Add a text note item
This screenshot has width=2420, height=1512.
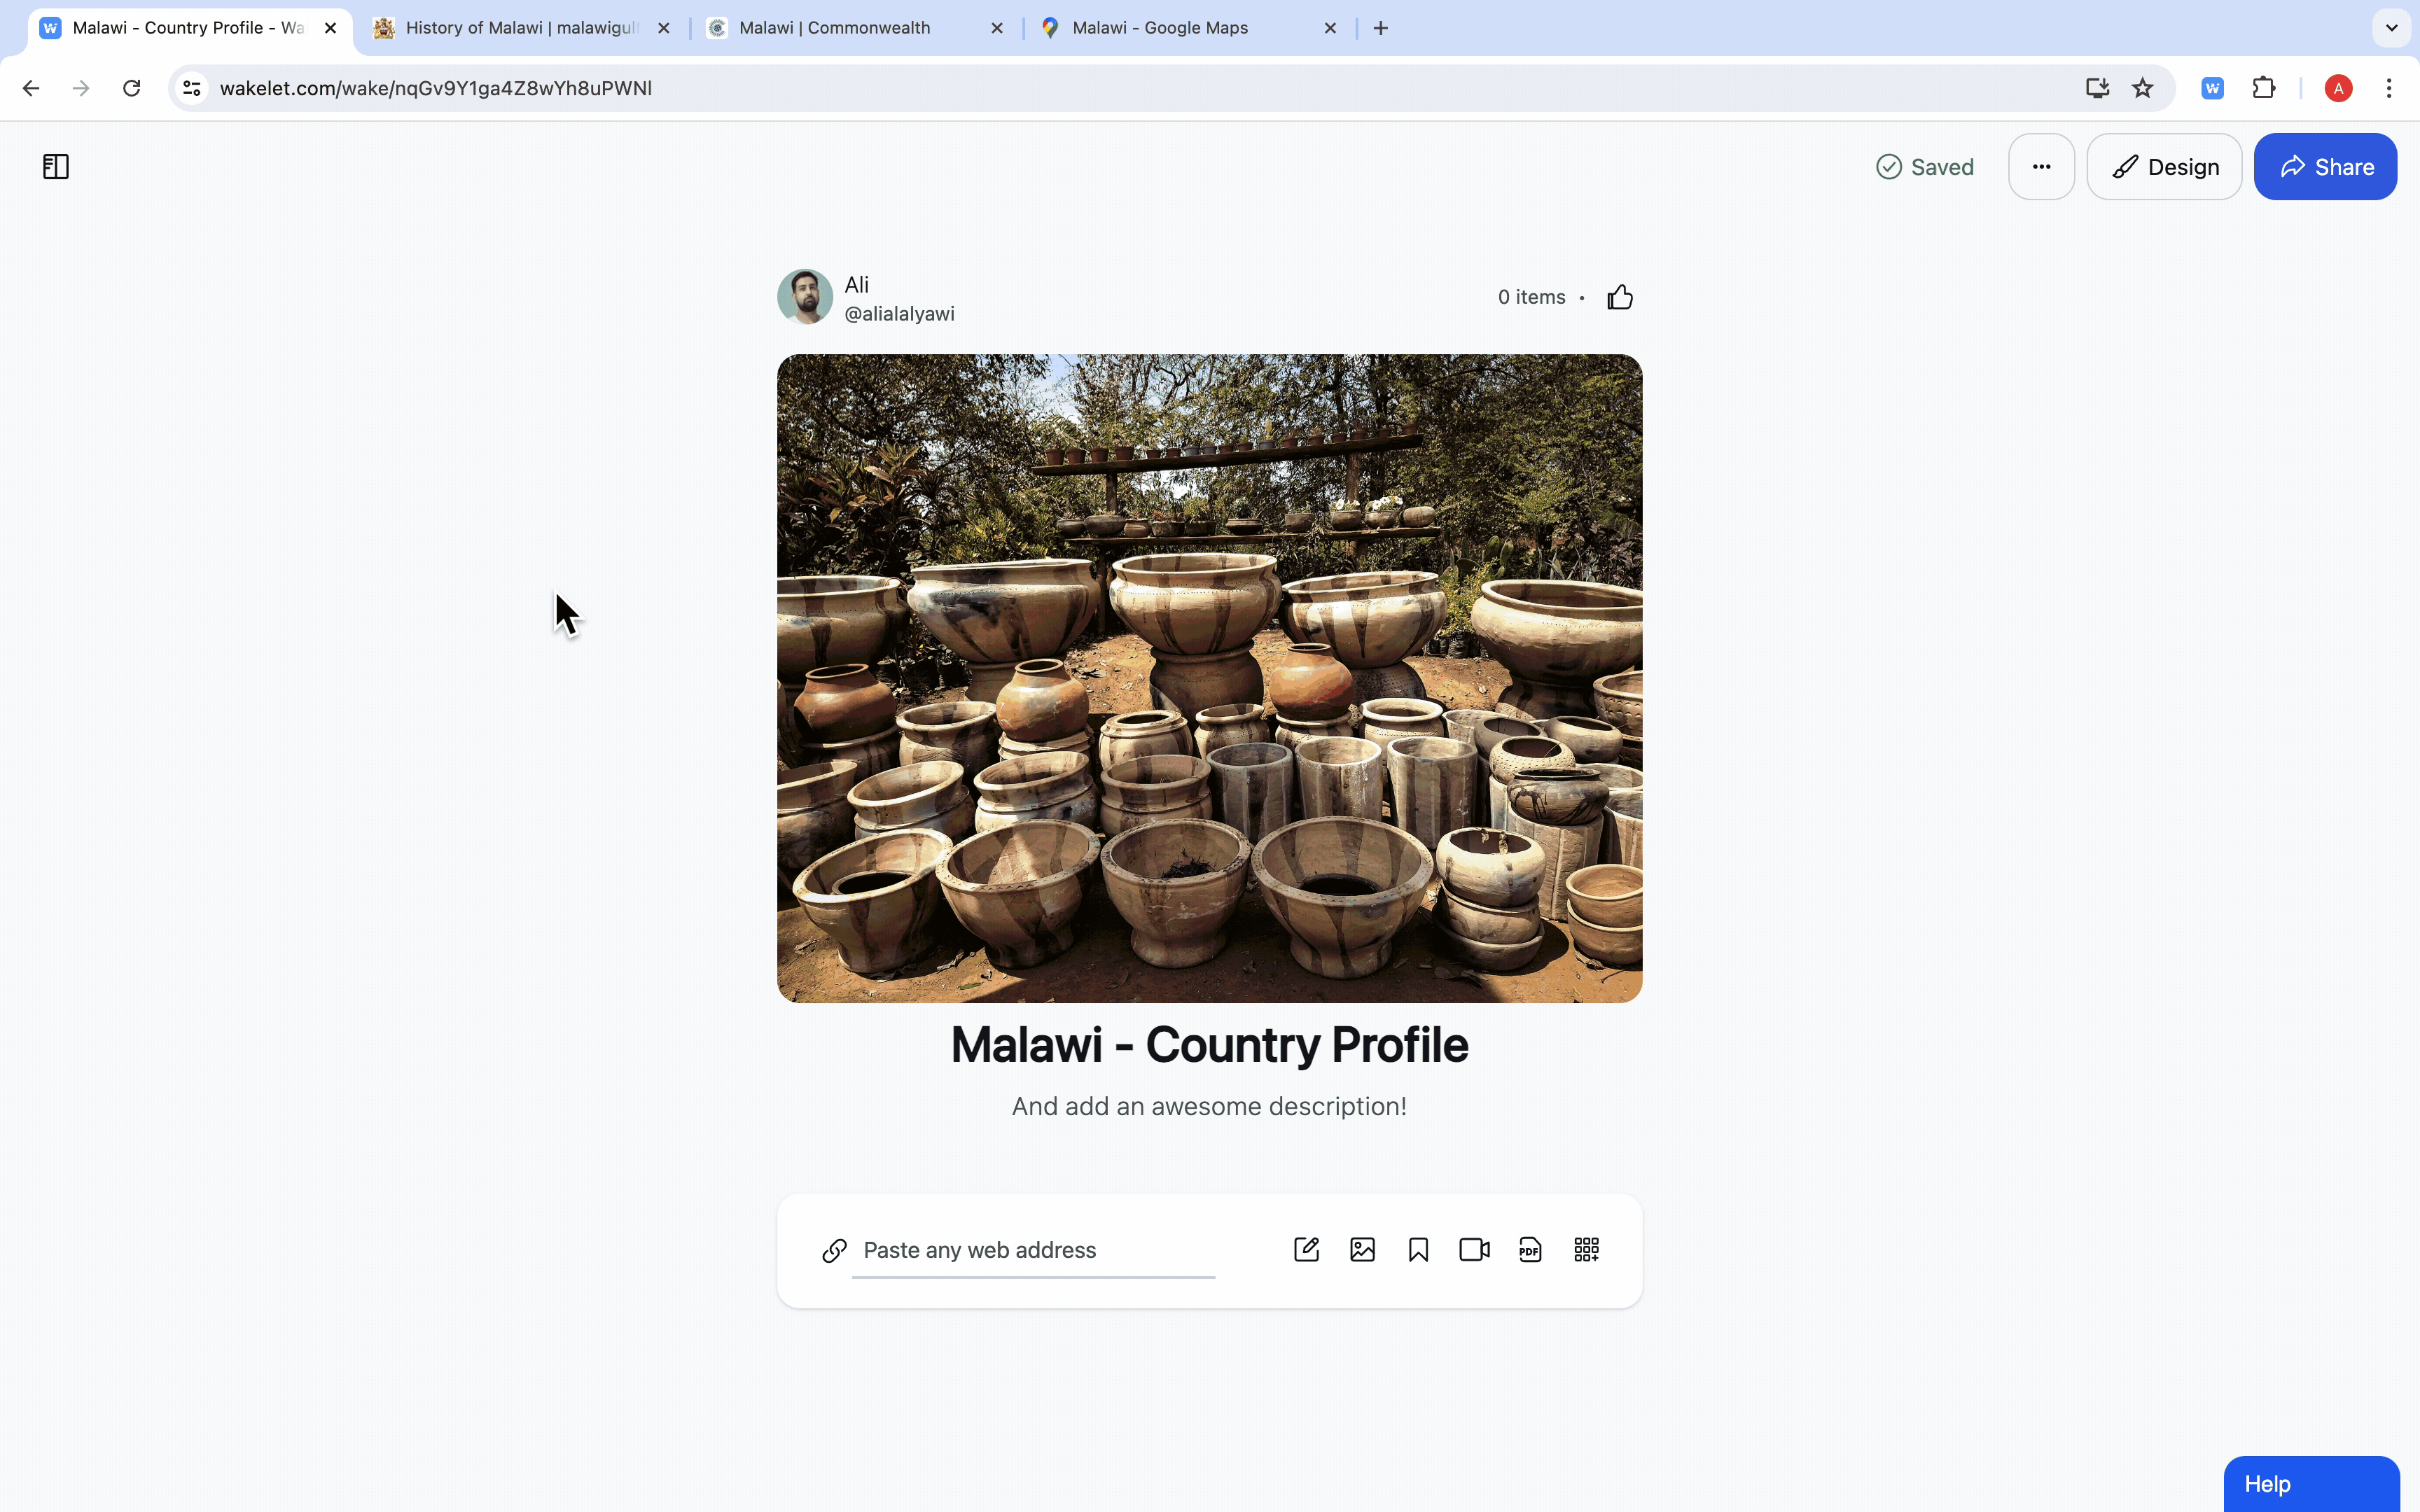[1306, 1250]
